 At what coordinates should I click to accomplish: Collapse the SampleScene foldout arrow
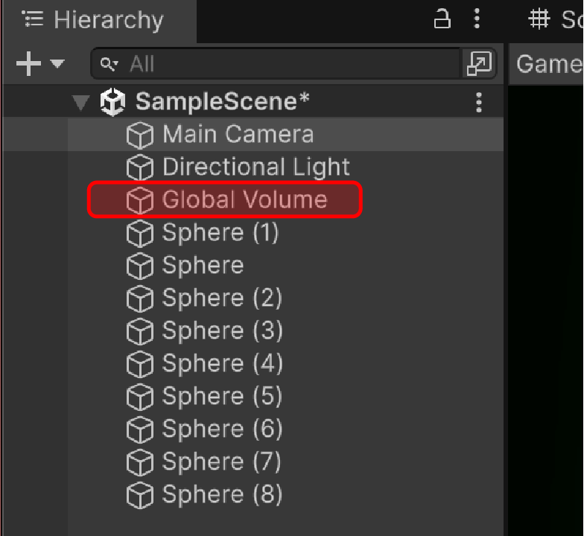(81, 103)
